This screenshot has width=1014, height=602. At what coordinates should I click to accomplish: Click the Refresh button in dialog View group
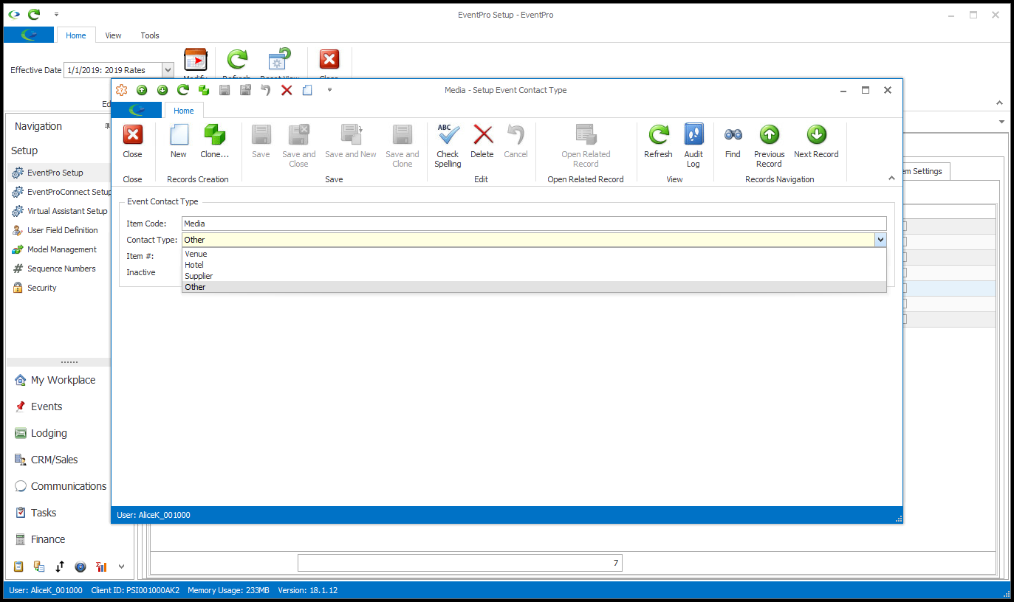(x=658, y=141)
